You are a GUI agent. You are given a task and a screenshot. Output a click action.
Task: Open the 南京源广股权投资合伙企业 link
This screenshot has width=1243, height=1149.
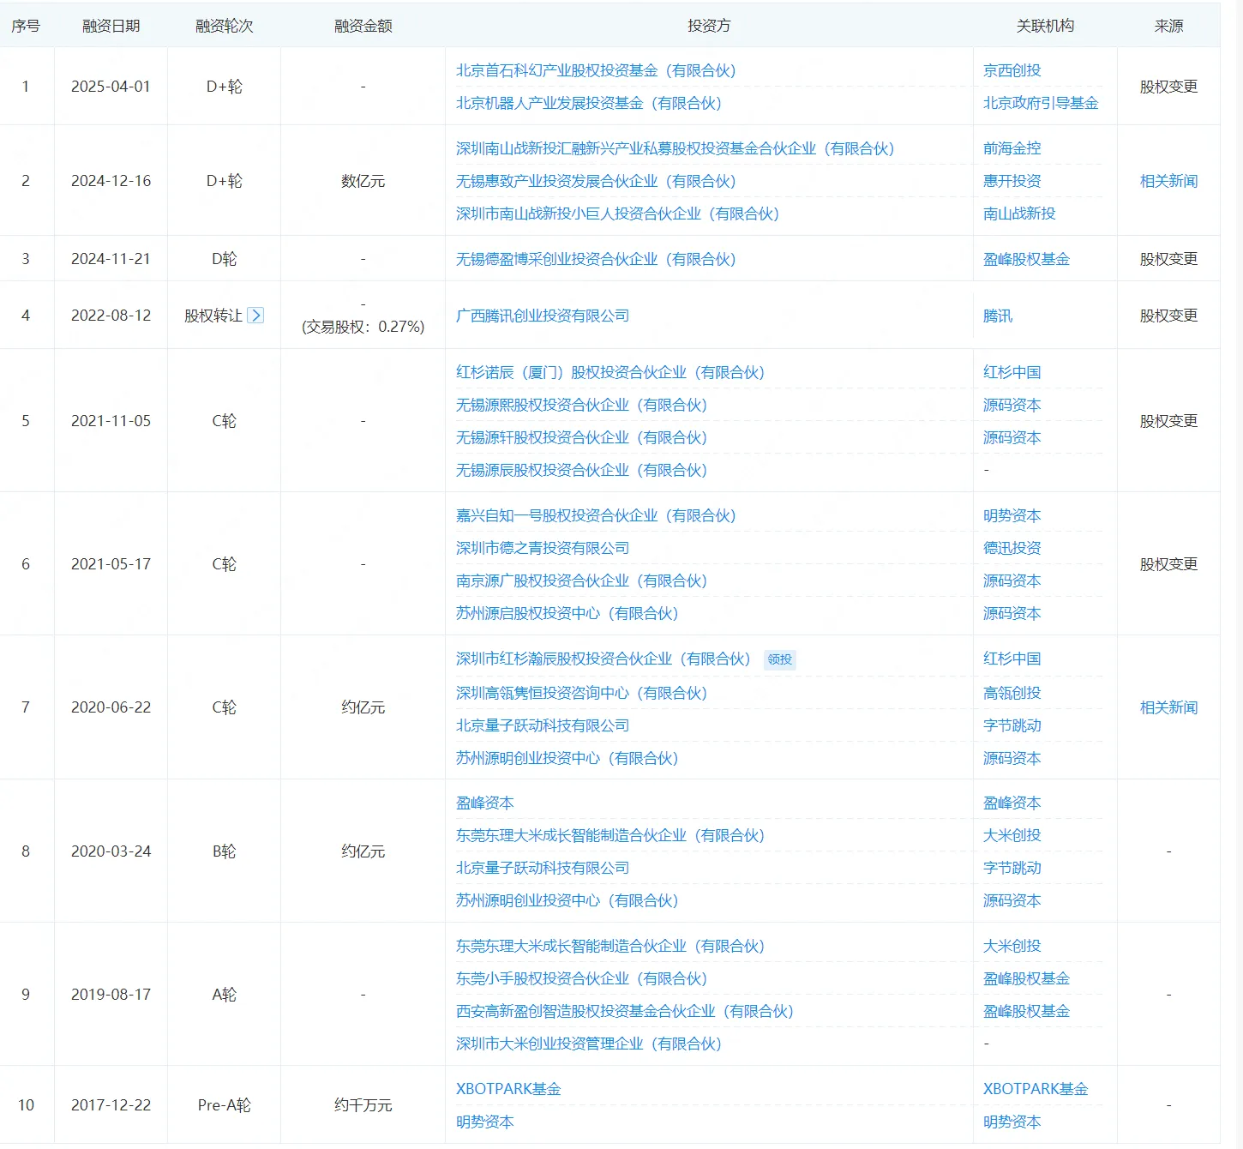(x=582, y=581)
